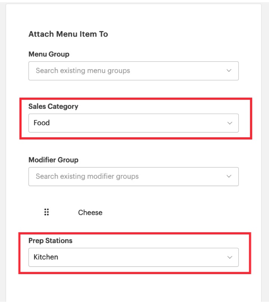Image resolution: width=269 pixels, height=304 pixels.
Task: Expand the Modifier Group dropdown arrow
Action: (229, 176)
